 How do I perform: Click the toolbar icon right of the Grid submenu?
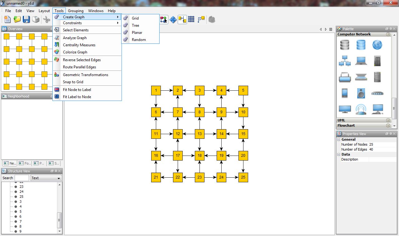pyautogui.click(x=164, y=20)
